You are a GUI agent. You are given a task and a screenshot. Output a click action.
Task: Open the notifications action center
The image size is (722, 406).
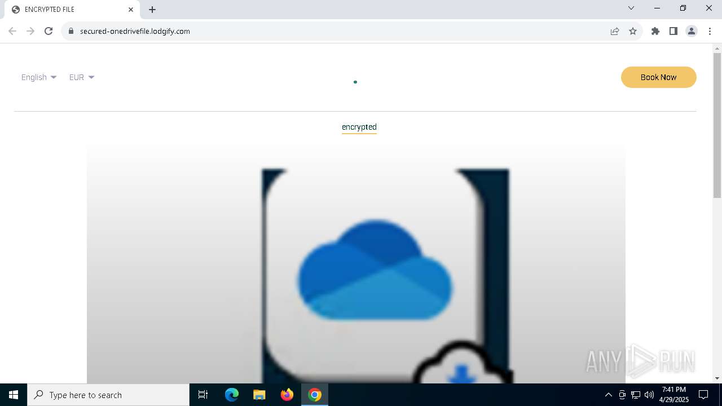point(703,395)
